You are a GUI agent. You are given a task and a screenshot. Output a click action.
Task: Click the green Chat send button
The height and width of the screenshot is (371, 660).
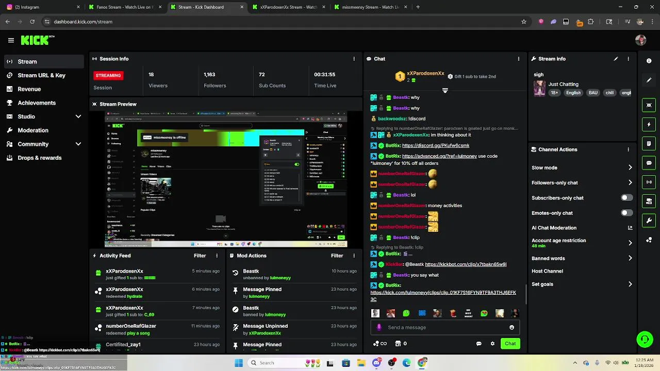[x=510, y=344]
